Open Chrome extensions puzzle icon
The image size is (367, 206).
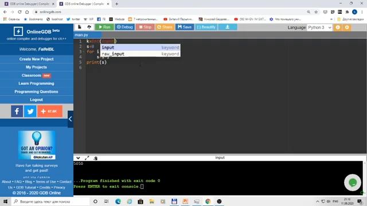(x=347, y=12)
